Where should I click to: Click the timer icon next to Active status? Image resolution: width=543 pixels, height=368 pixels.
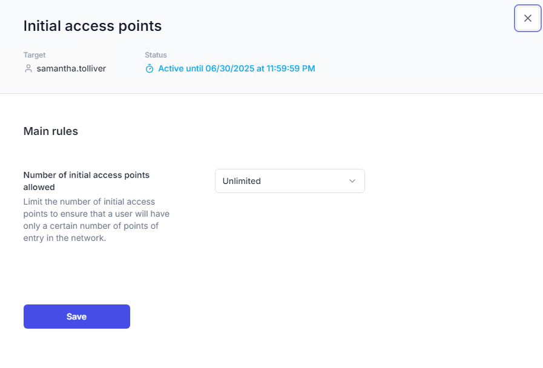tap(150, 69)
